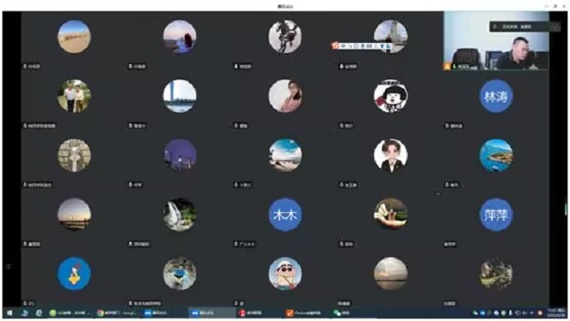Click the orange host badge on video tile

pyautogui.click(x=447, y=67)
